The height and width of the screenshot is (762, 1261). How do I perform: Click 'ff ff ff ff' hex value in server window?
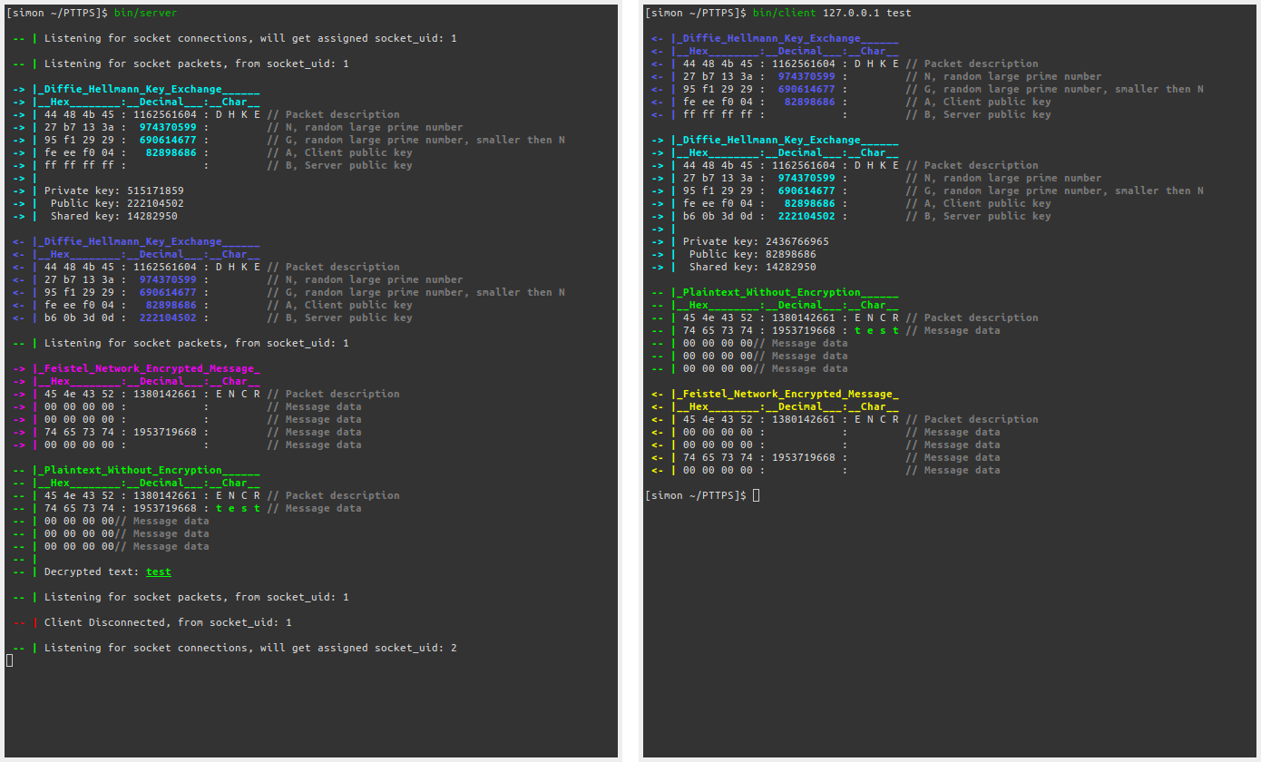click(x=79, y=166)
